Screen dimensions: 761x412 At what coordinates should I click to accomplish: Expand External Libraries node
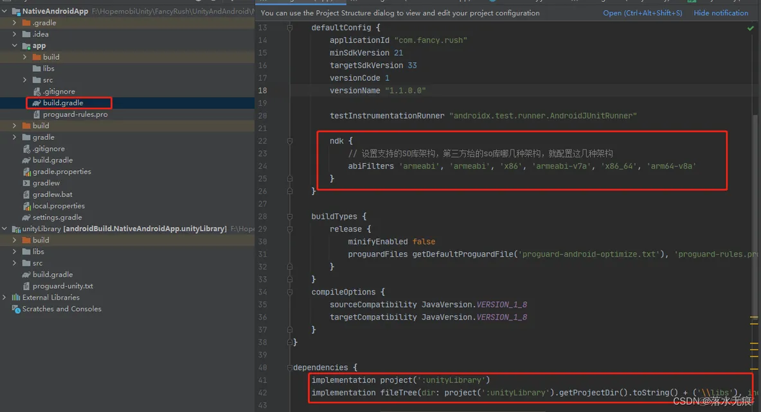[x=4, y=297]
